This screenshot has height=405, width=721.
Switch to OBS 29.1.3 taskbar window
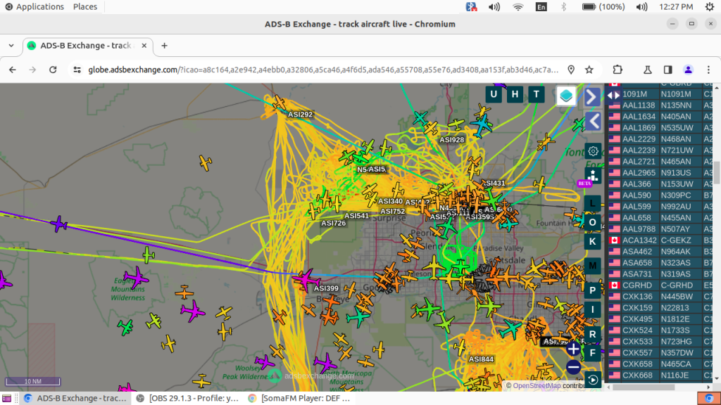click(187, 398)
